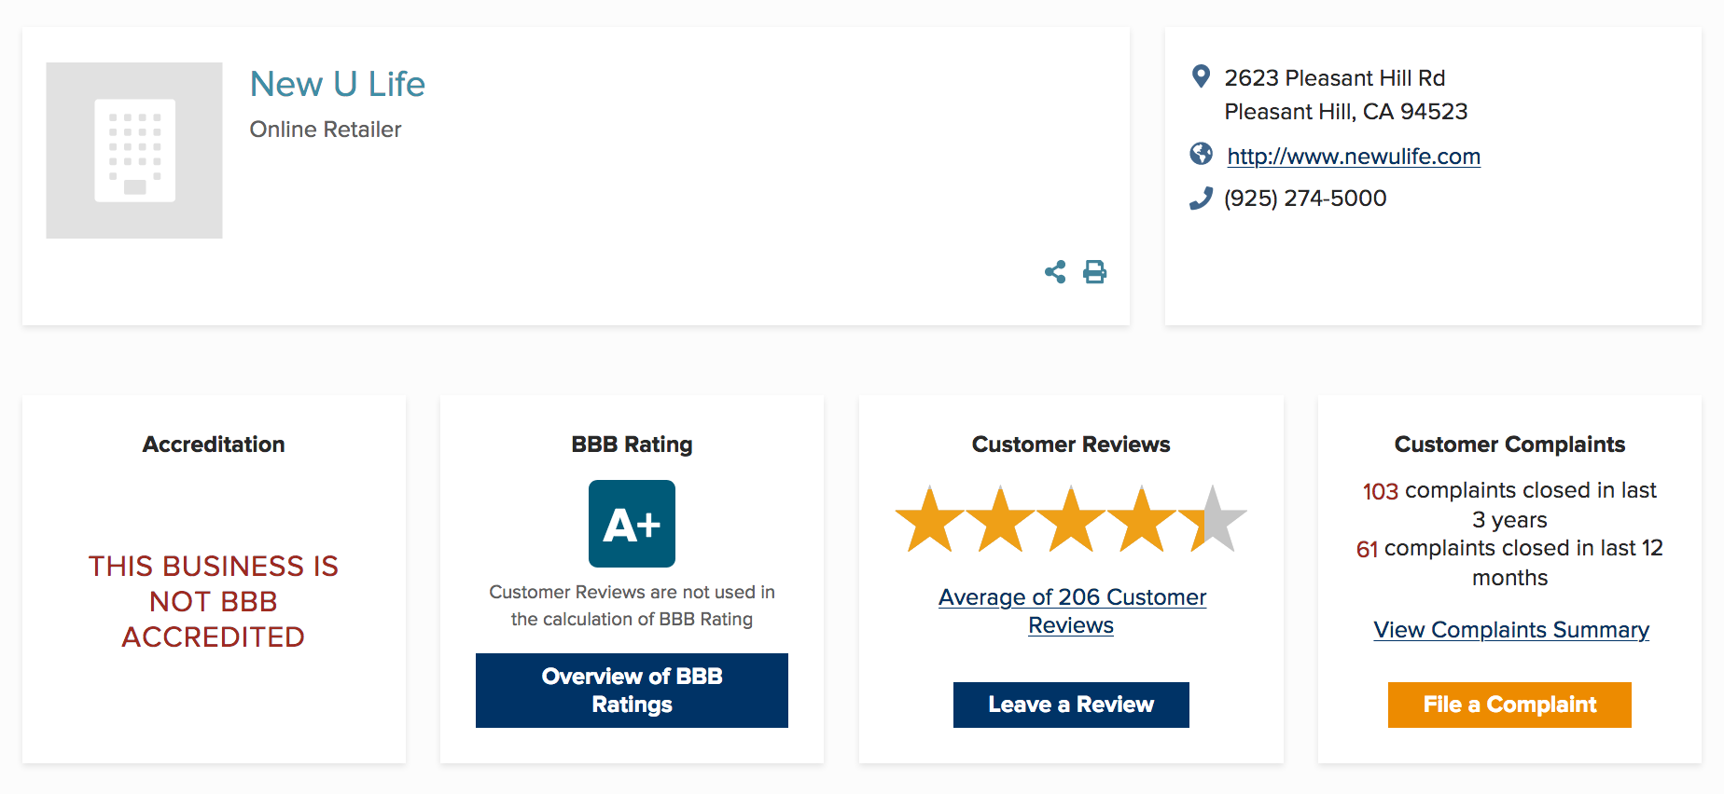1724x794 pixels.
Task: Click the New U Life business title
Action: coord(338,84)
